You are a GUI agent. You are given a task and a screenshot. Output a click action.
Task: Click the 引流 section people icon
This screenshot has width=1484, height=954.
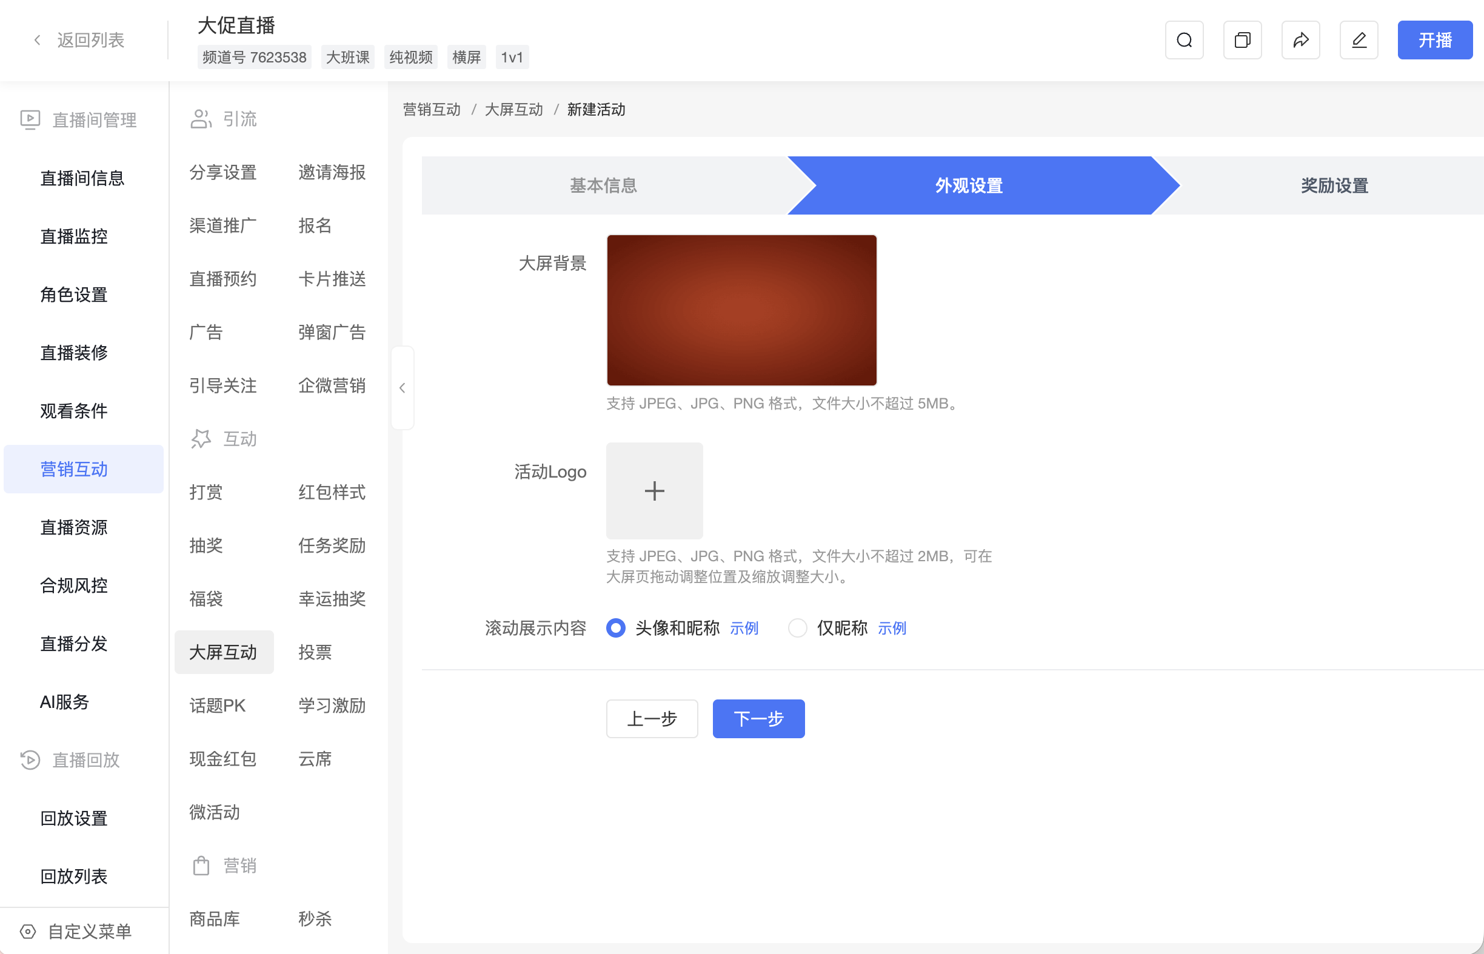coord(201,118)
